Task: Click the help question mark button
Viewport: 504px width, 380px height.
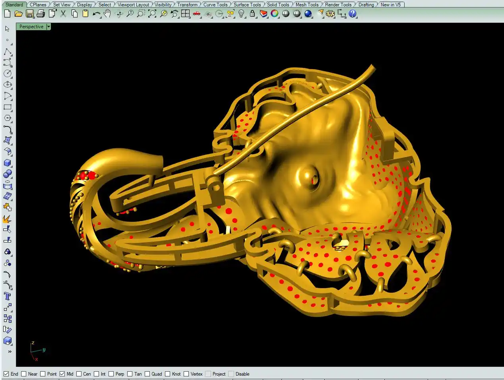Action: pos(353,14)
